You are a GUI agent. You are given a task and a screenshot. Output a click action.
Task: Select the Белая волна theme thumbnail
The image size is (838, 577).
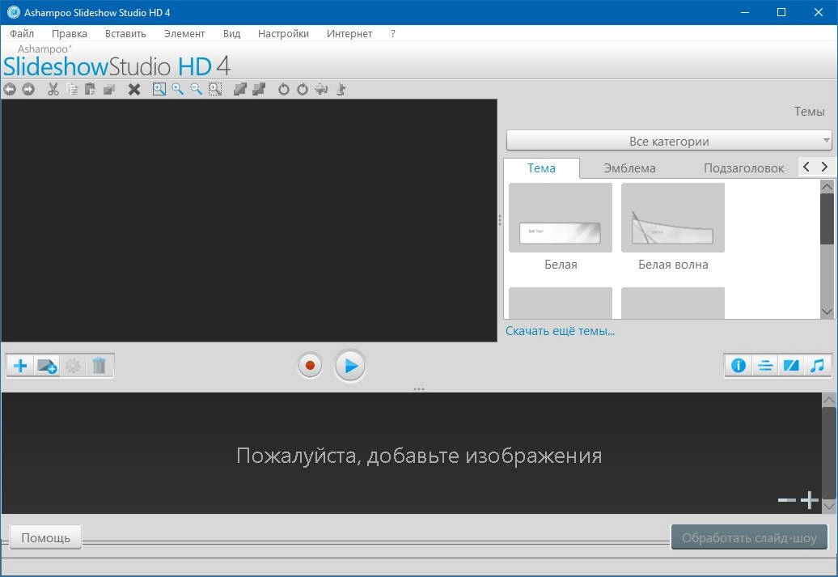tap(673, 218)
